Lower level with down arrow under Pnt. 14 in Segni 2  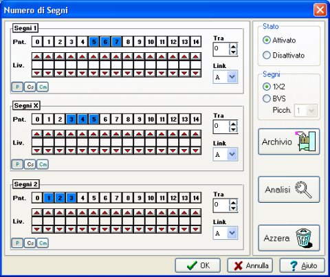coord(196,229)
